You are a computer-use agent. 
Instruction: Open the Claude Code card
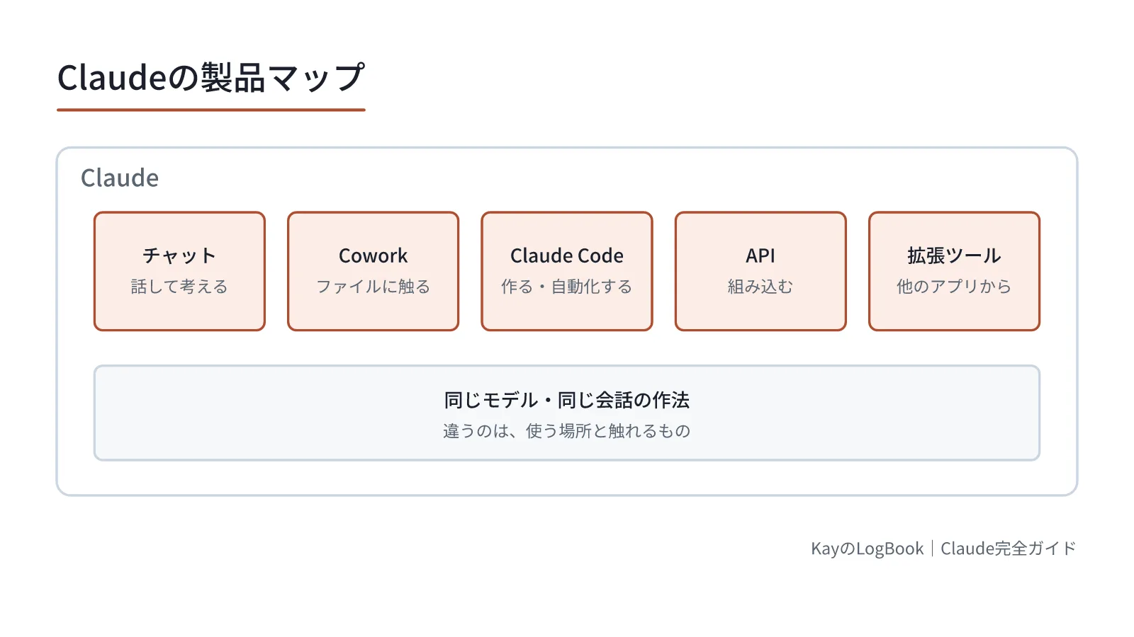567,271
